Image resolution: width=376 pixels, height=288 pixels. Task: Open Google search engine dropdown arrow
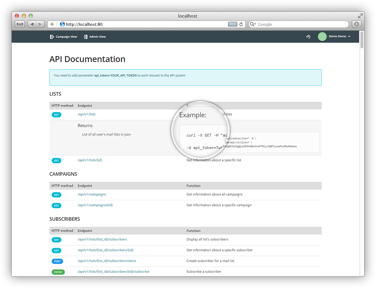point(253,24)
